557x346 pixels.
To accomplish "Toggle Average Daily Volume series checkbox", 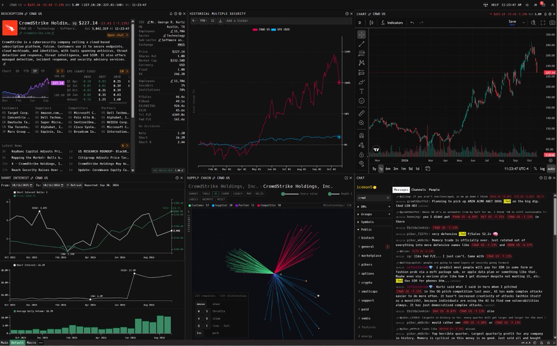I will click(15, 311).
